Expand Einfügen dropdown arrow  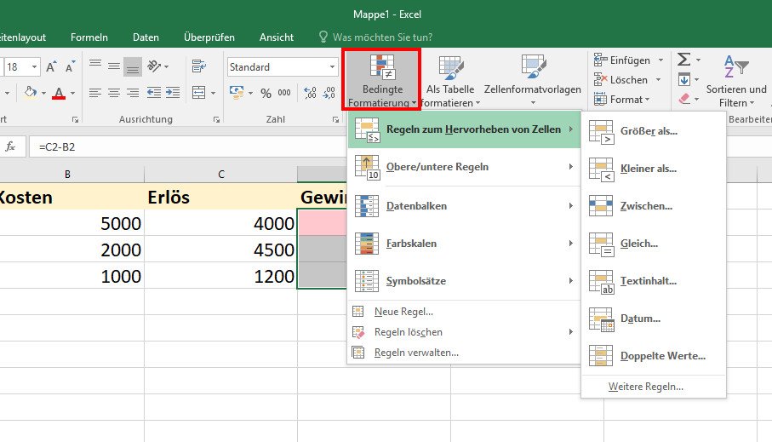660,60
